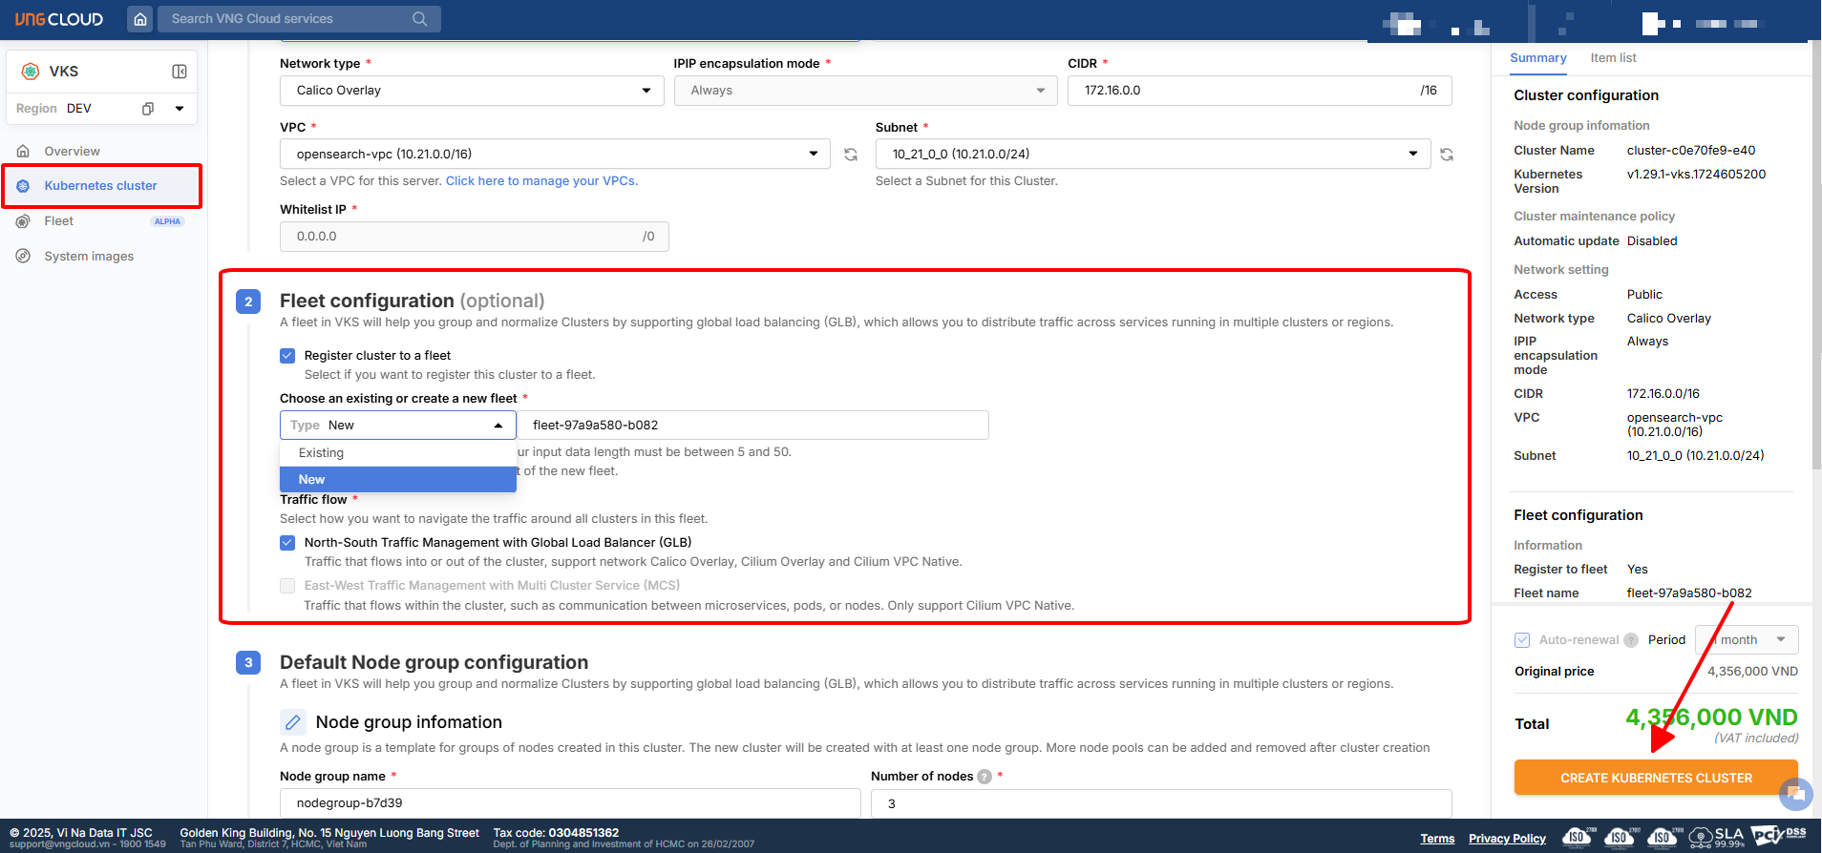1822x853 pixels.
Task: Refresh the VPC list icon
Action: (851, 155)
